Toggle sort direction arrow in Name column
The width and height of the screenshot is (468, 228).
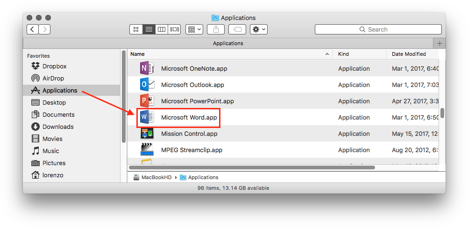(x=327, y=54)
